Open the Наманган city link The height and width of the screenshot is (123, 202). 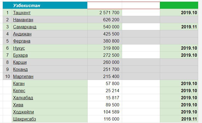[23, 20]
